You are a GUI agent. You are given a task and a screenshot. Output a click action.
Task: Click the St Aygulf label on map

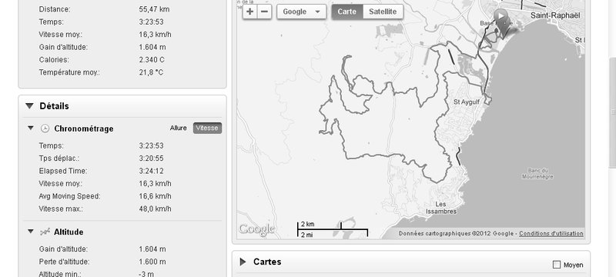(x=467, y=102)
